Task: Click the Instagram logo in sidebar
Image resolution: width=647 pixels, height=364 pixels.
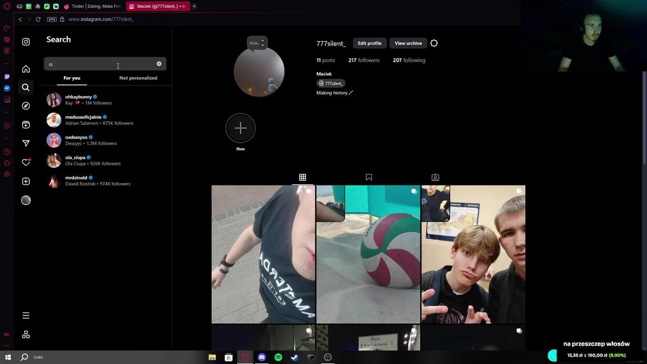Action: coord(26,42)
